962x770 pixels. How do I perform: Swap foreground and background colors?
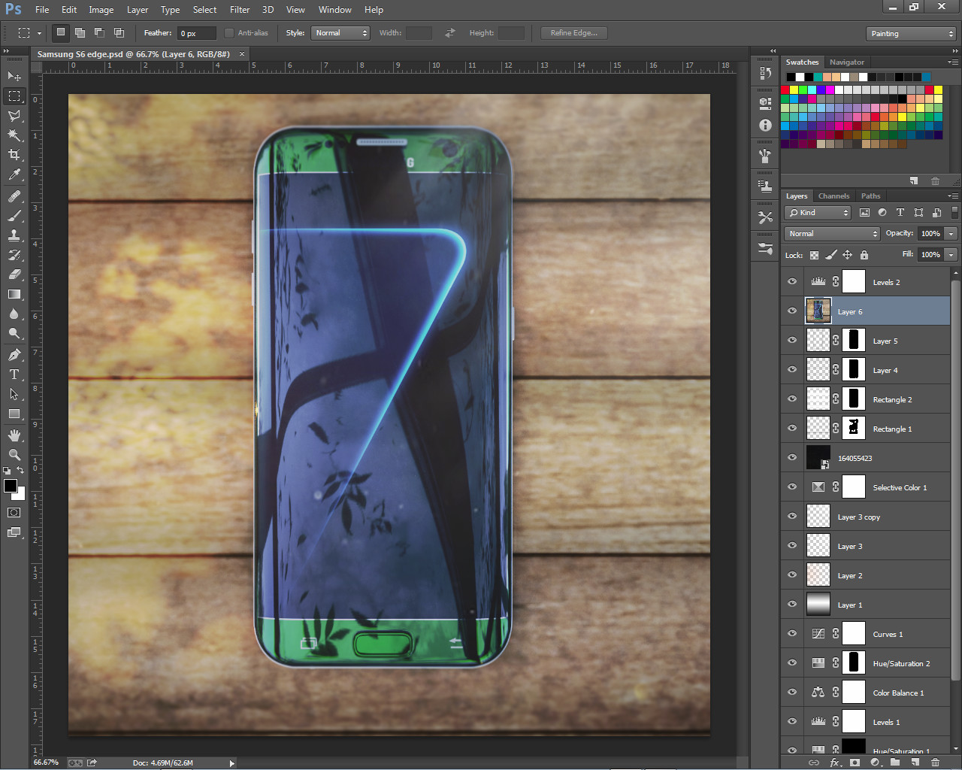coord(20,471)
